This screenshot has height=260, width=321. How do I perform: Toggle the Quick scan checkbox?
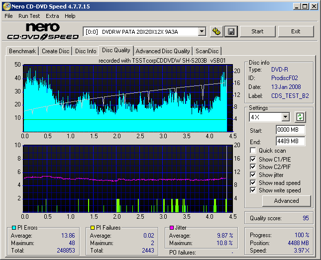[x=253, y=151]
